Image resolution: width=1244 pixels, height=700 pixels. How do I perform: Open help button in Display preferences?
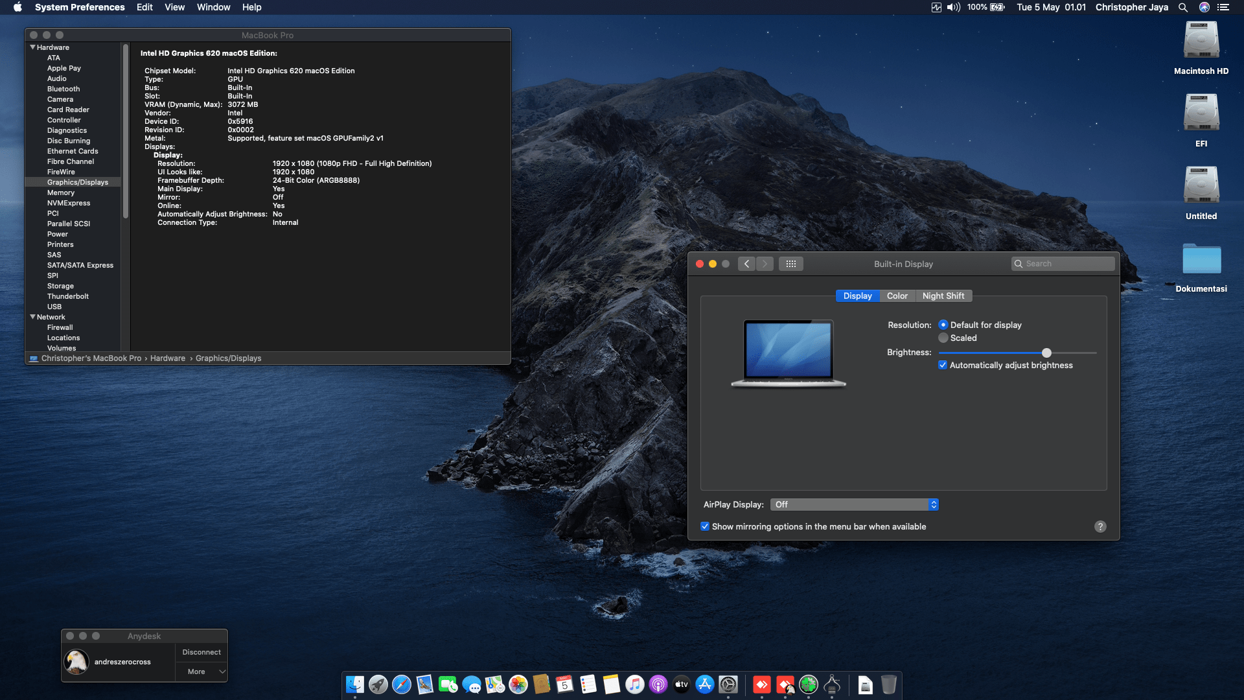(x=1100, y=526)
